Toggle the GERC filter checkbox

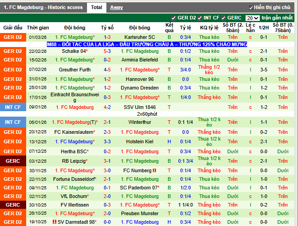223,18
